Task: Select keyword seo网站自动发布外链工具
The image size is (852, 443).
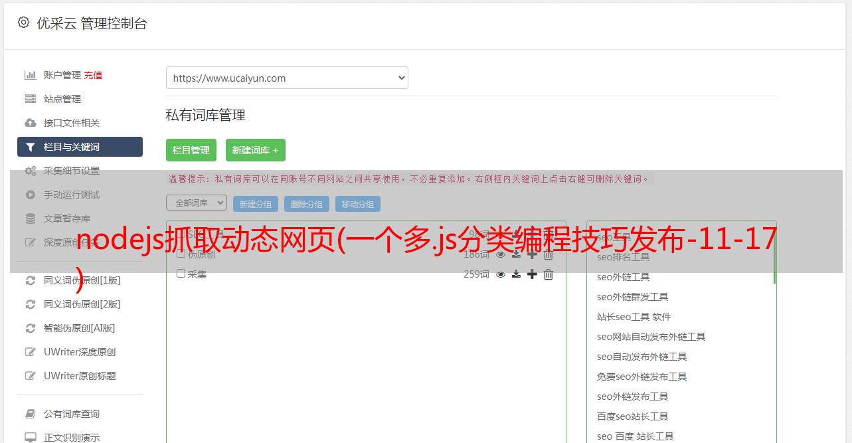Action: [651, 337]
